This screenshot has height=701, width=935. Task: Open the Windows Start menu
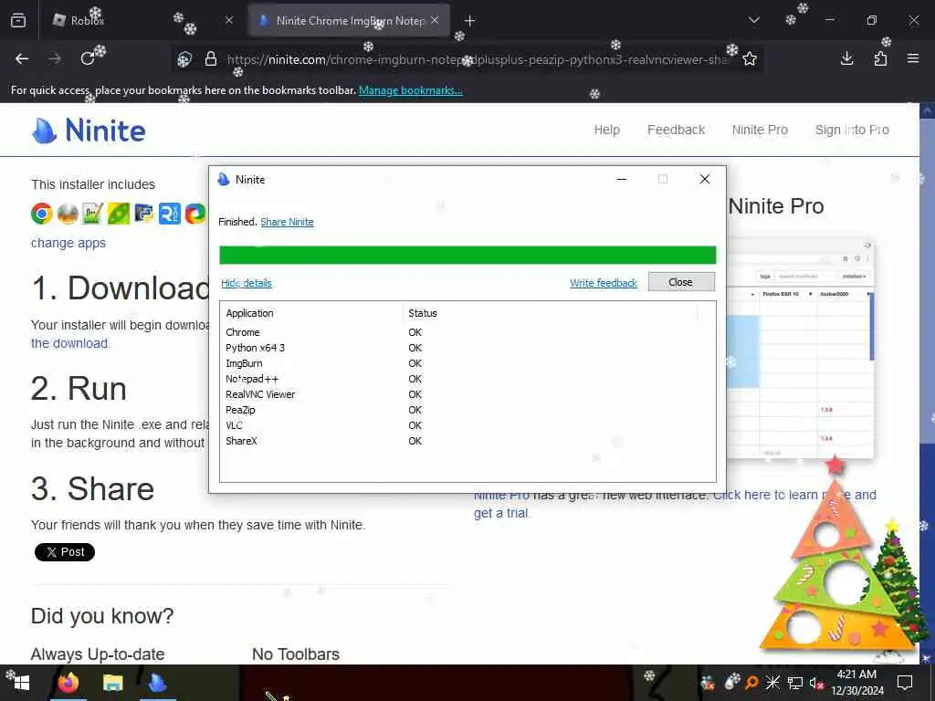point(21,683)
